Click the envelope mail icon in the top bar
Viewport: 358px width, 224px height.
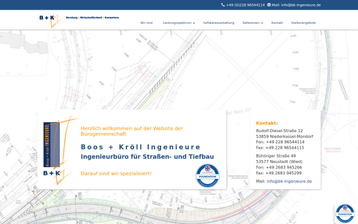[269, 5]
